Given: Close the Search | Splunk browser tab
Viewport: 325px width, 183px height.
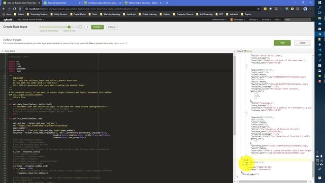Looking at the screenshot, I should [80, 3].
